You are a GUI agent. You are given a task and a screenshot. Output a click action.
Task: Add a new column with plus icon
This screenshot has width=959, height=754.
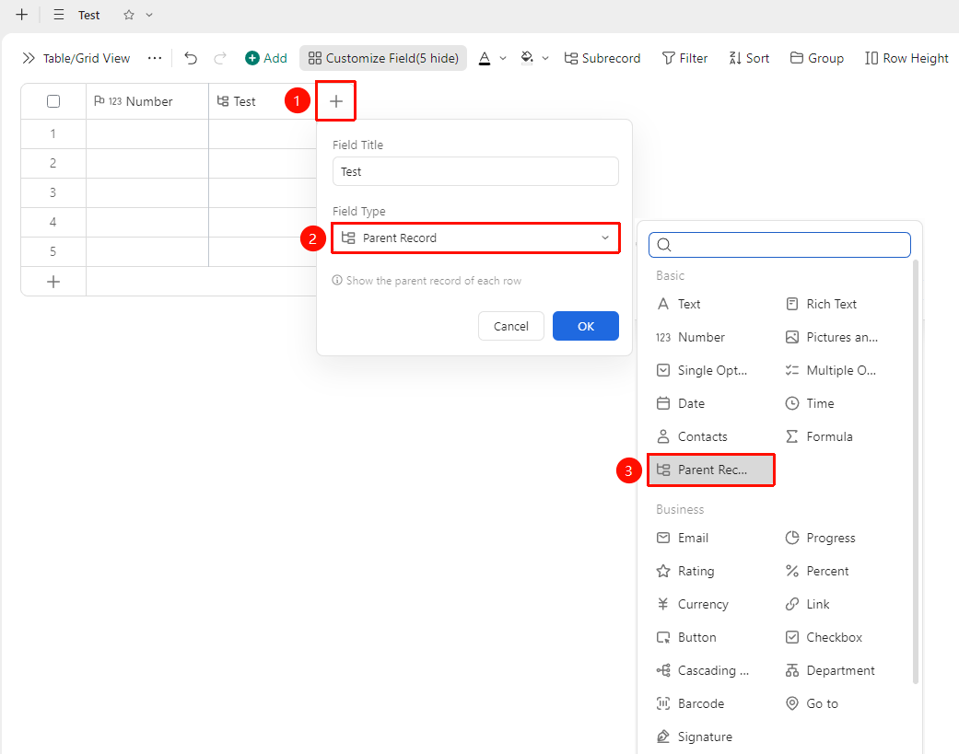coord(335,101)
